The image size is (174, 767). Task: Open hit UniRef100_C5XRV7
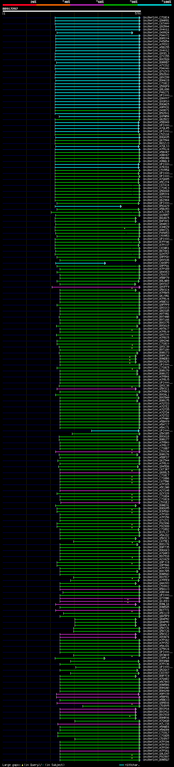156,739
